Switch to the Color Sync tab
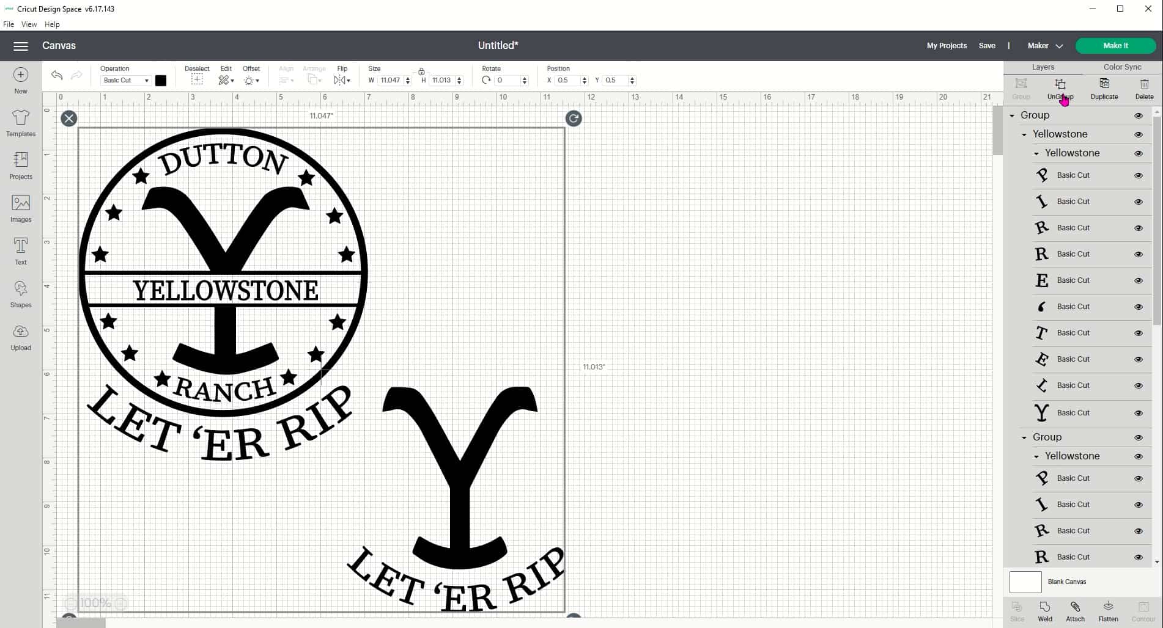 point(1122,67)
